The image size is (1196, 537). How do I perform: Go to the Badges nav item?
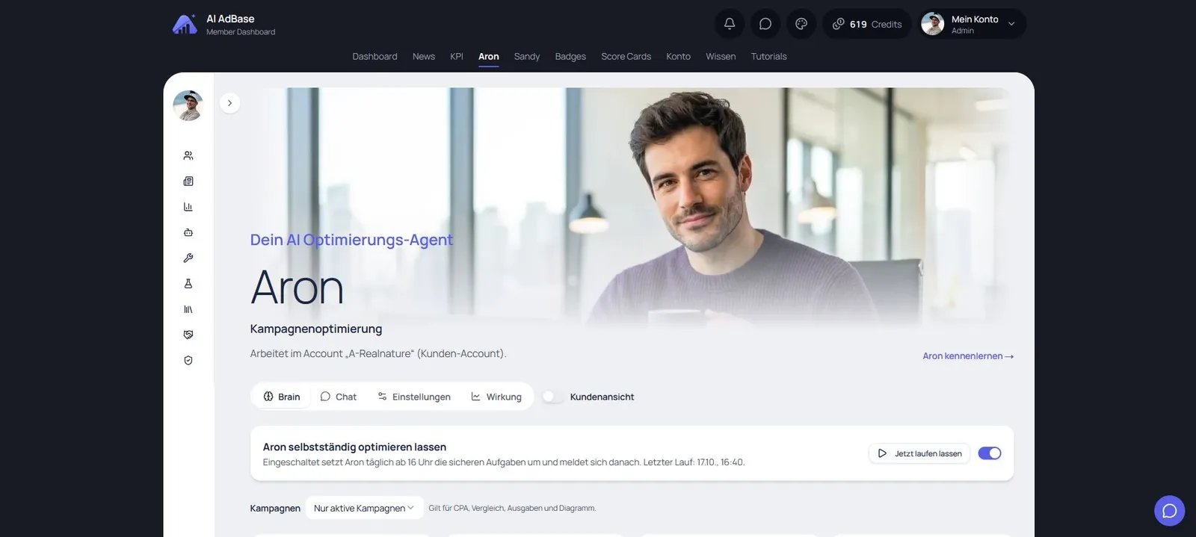[x=570, y=57]
